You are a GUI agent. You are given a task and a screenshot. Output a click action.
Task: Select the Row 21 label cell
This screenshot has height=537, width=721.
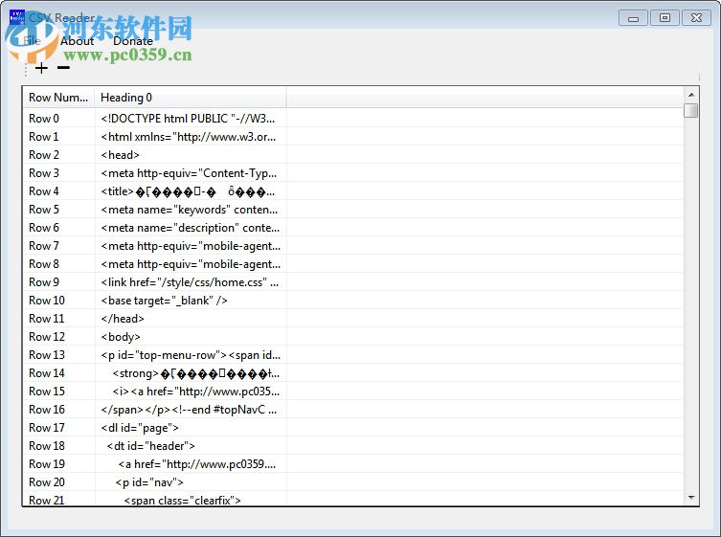tap(59, 500)
